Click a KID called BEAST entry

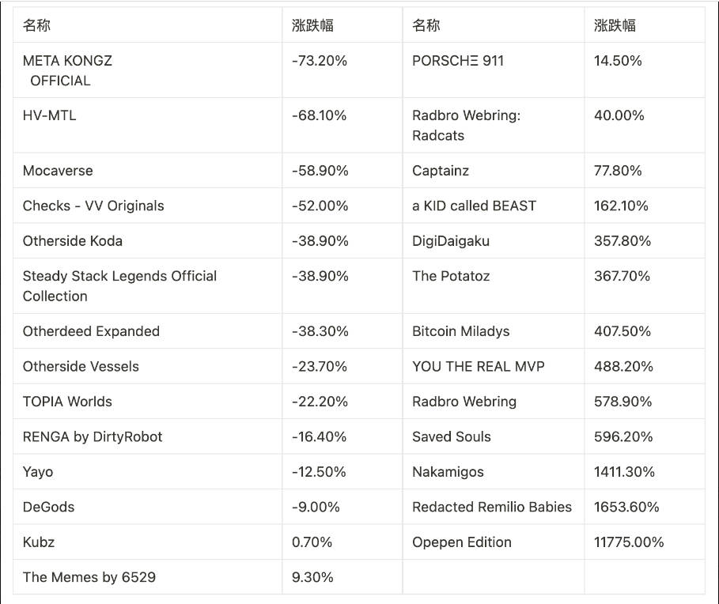click(474, 206)
